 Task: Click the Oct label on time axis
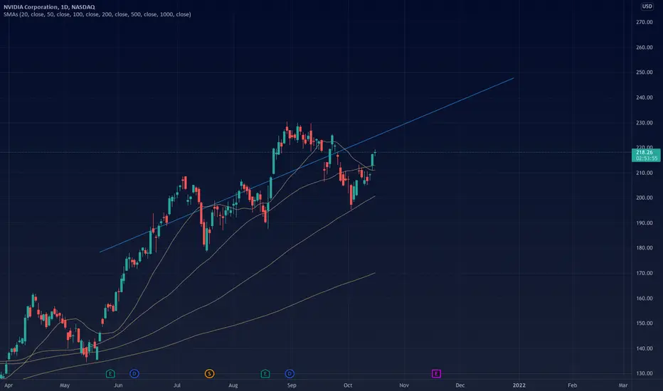348,385
